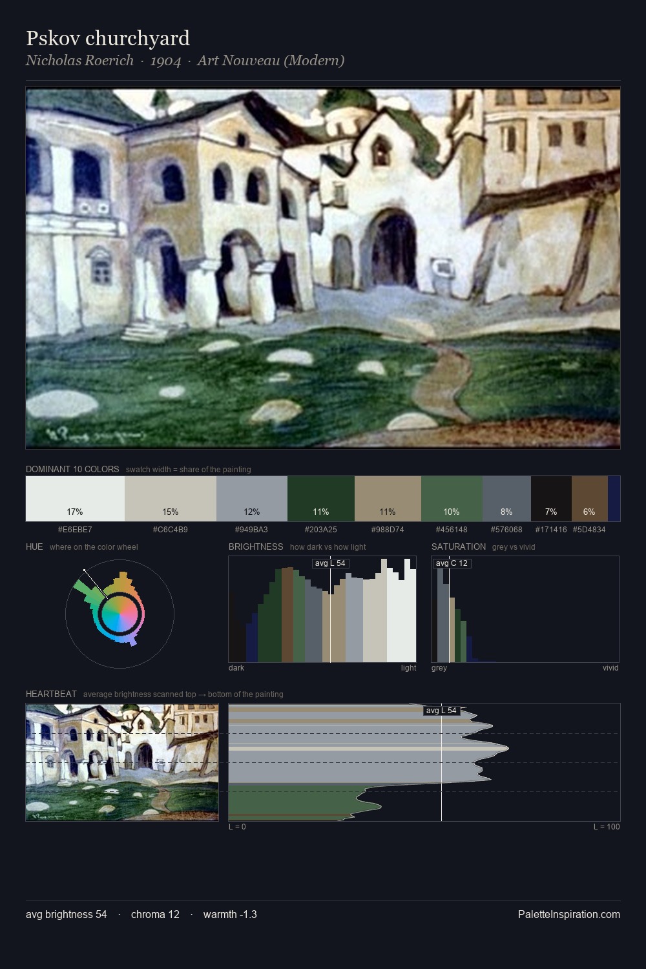This screenshot has width=646, height=969.
Task: Click the artist name 'Nicholas Roerich'
Action: [79, 60]
